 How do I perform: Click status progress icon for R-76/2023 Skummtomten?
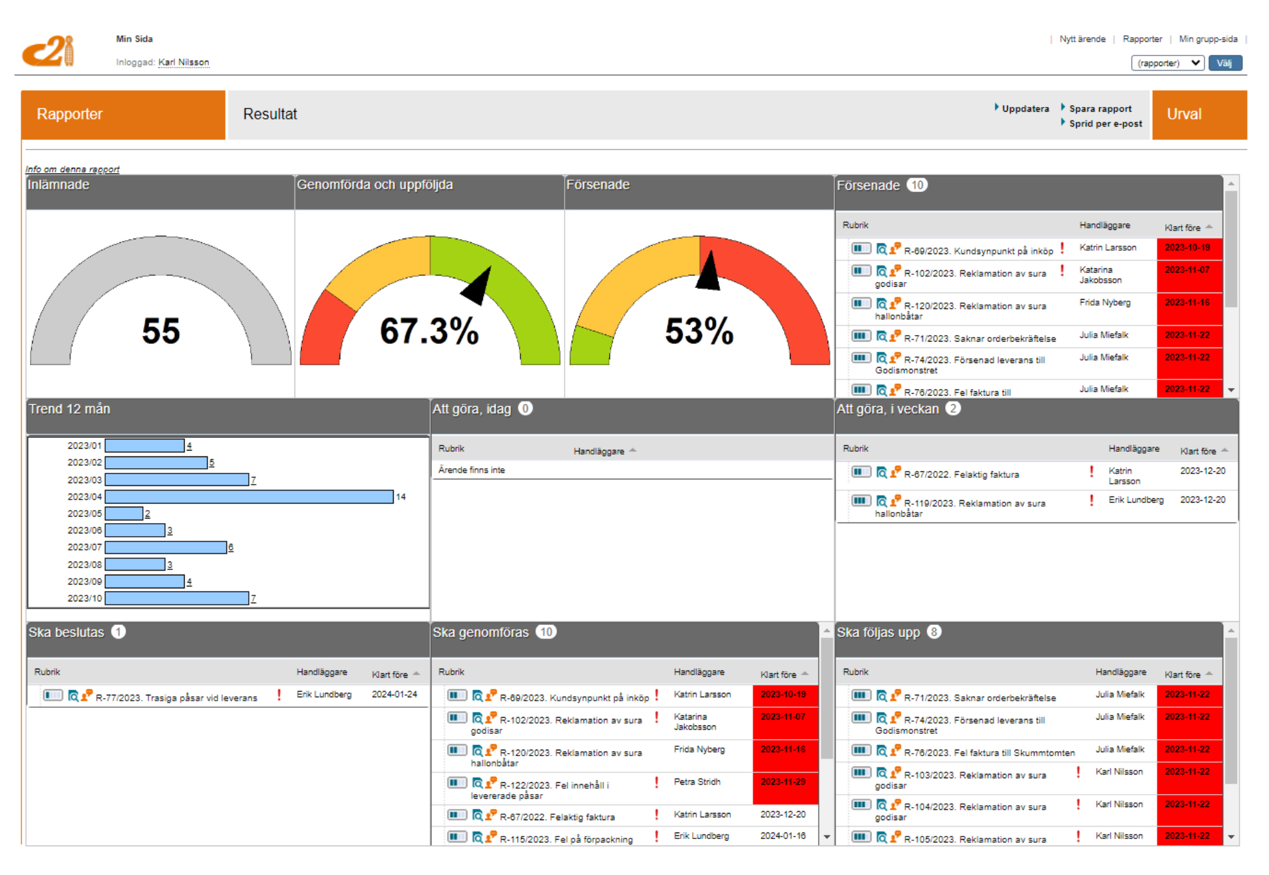click(861, 750)
